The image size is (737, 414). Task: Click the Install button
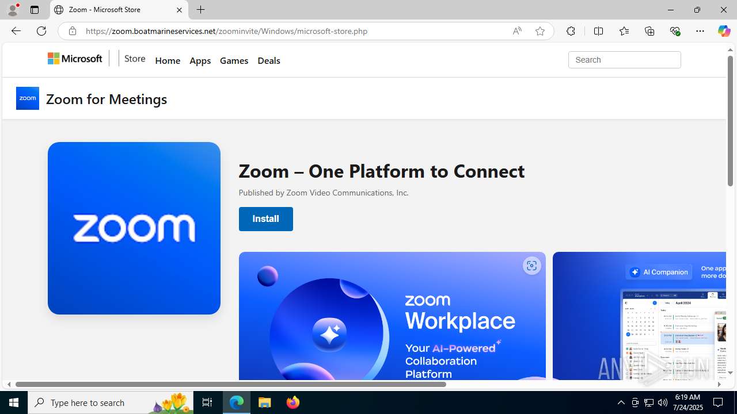click(266, 219)
